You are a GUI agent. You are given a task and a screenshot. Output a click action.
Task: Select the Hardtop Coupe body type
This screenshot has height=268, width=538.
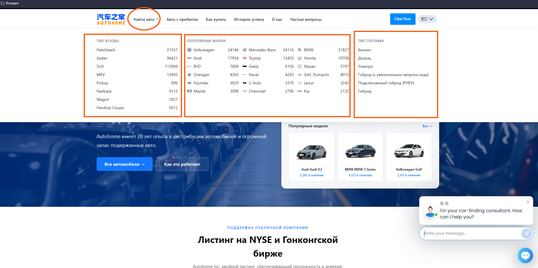[137, 108]
